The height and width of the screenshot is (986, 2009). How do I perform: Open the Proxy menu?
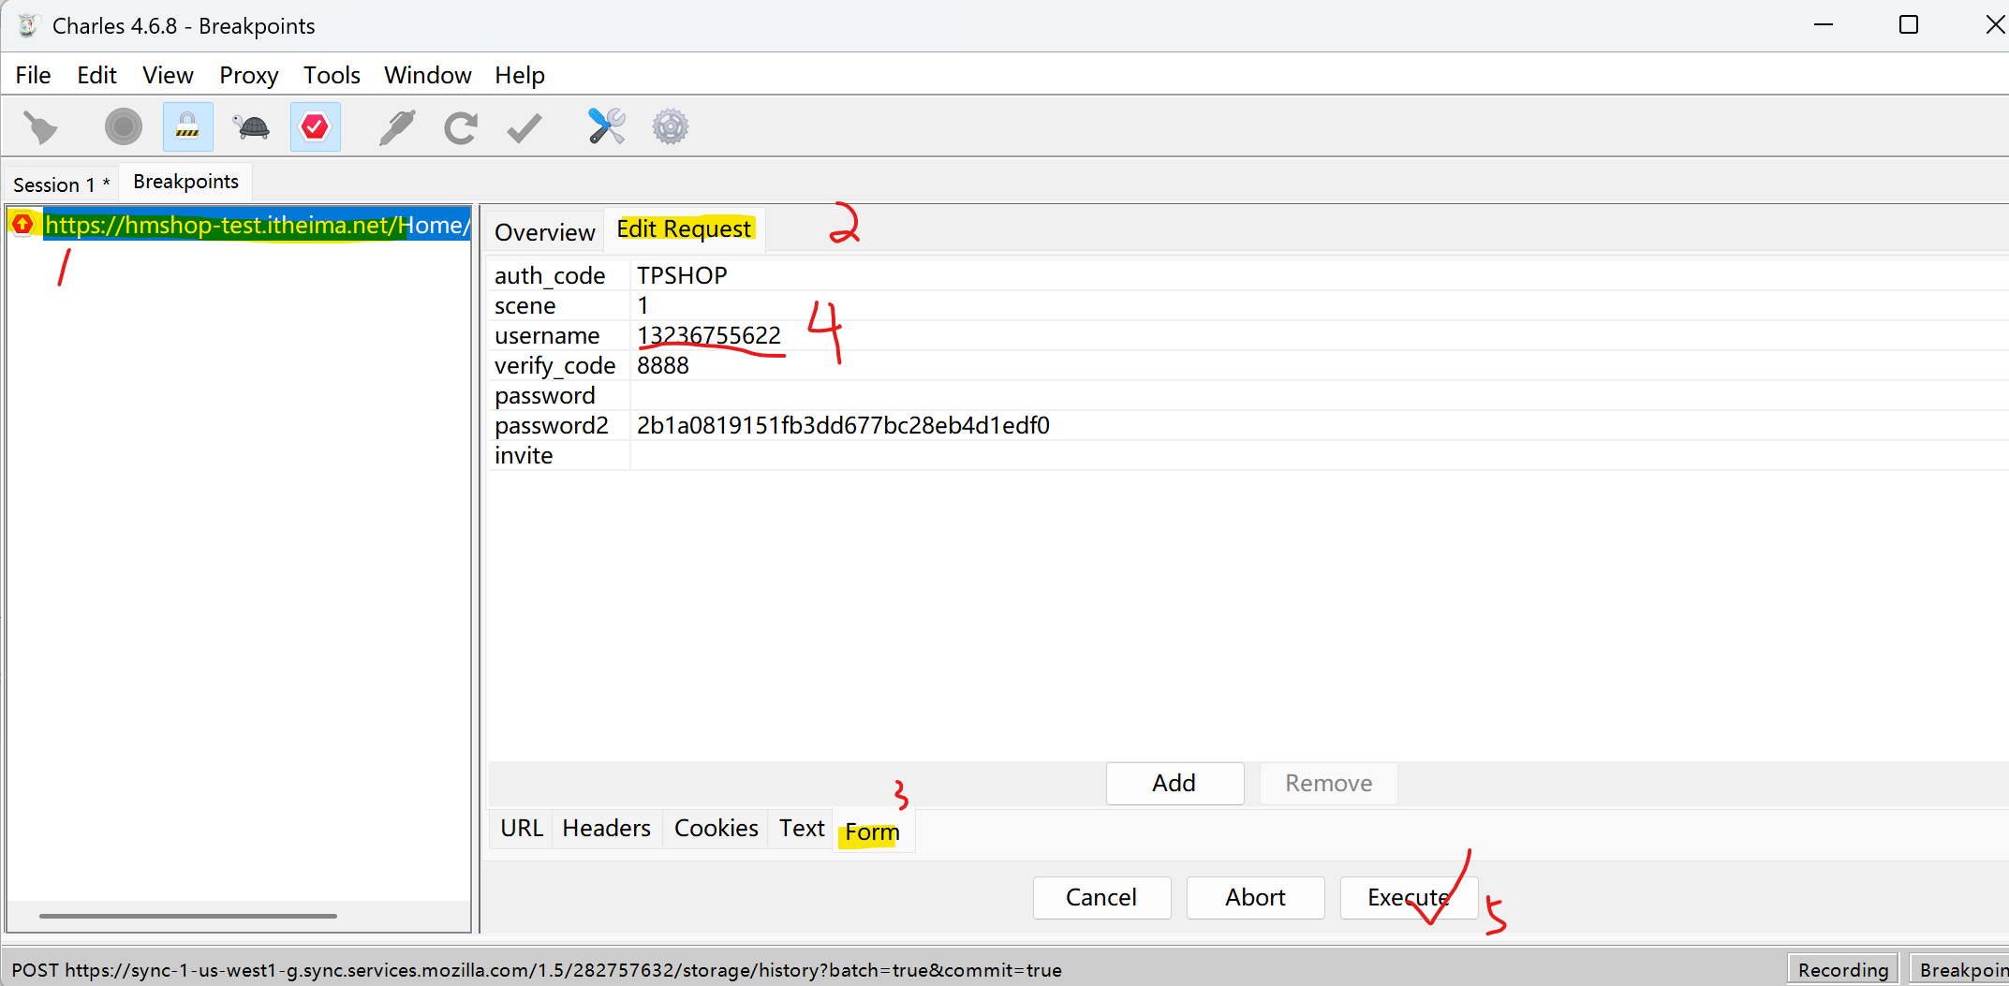[x=248, y=75]
